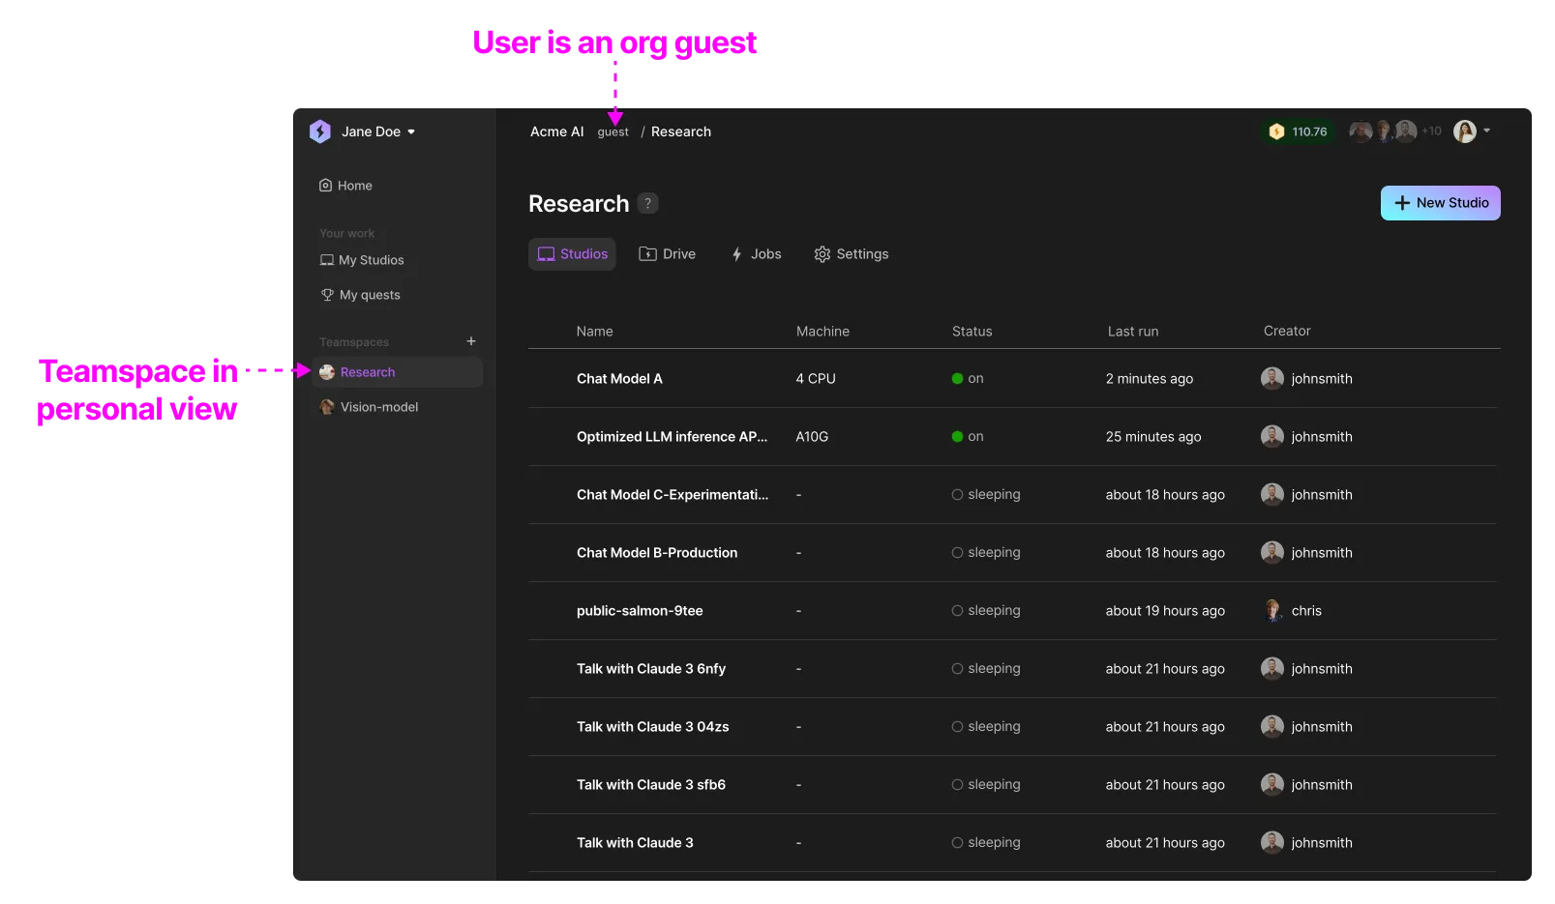This screenshot has height=904, width=1555.
Task: Open Optimized LLM inference AP... studio
Action: [x=672, y=437]
